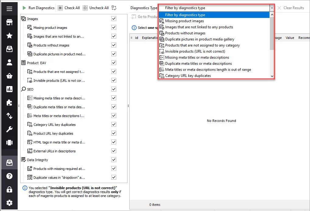
Task: Collapse the Diagnostics Type dropdown arrow
Action: [272, 8]
